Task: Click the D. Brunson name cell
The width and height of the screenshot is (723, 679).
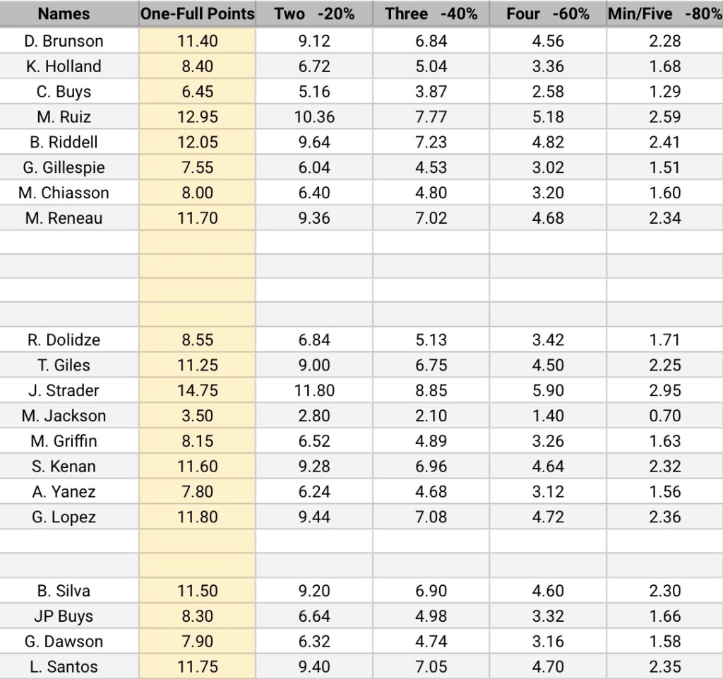Action: 64,41
